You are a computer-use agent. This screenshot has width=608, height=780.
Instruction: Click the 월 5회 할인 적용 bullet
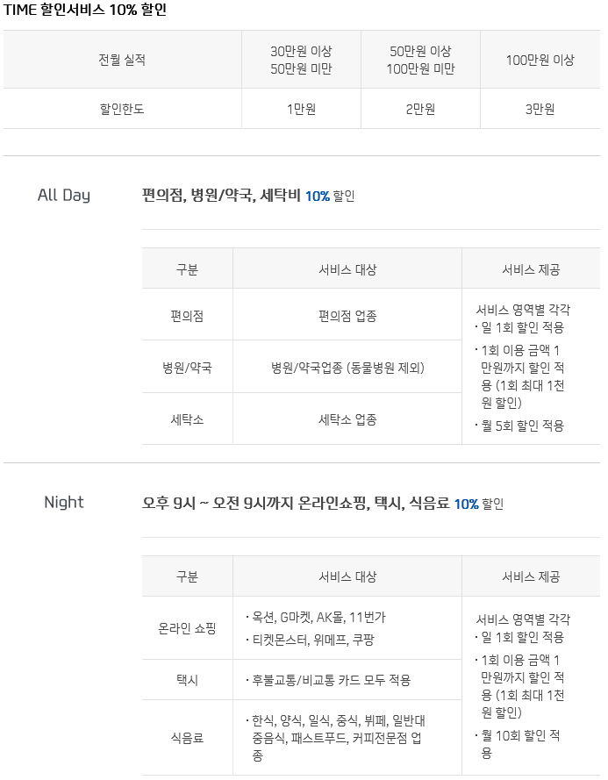[519, 426]
